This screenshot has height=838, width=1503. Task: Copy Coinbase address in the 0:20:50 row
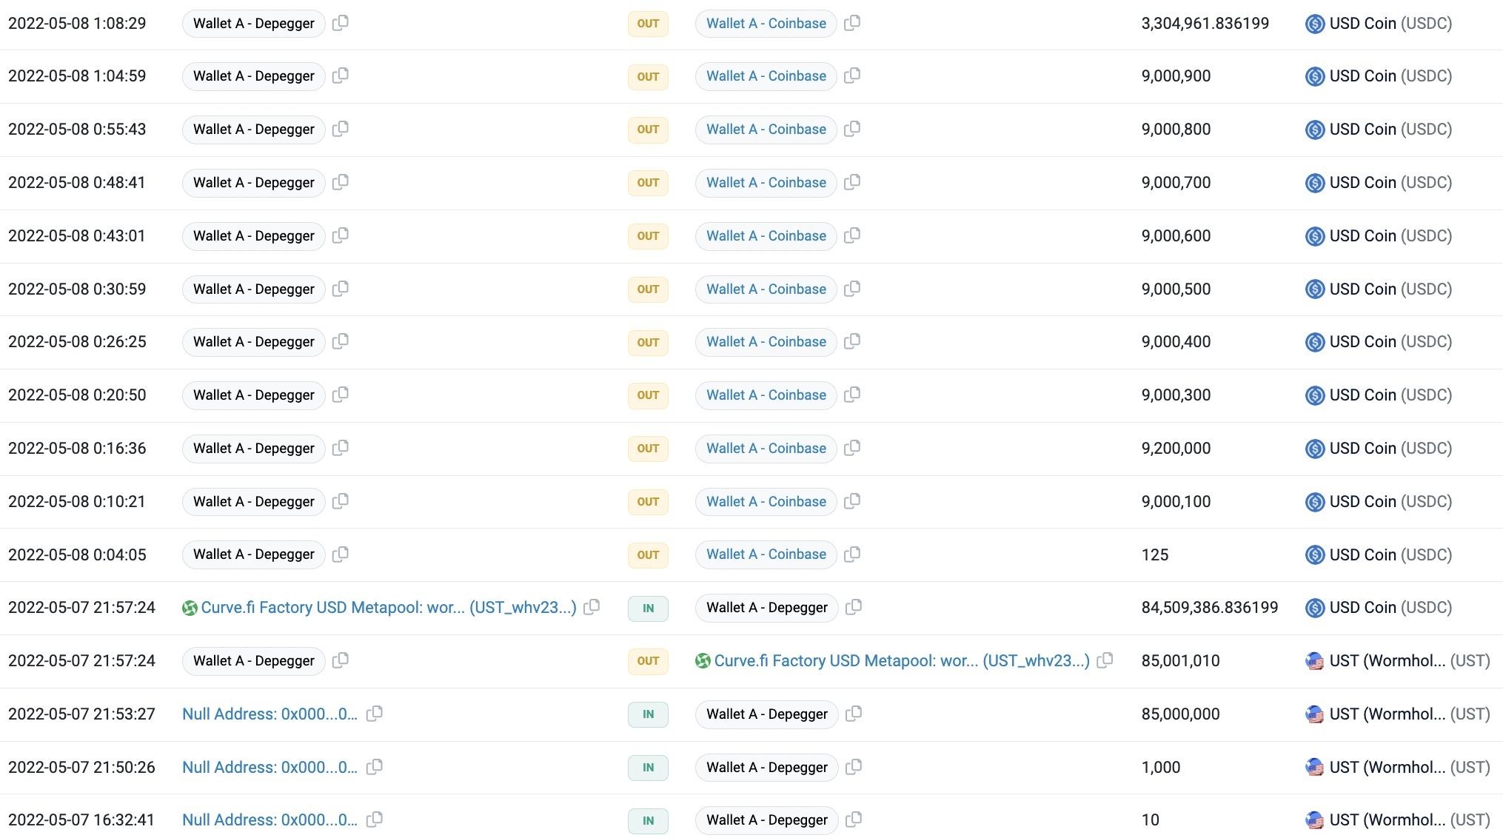click(852, 395)
